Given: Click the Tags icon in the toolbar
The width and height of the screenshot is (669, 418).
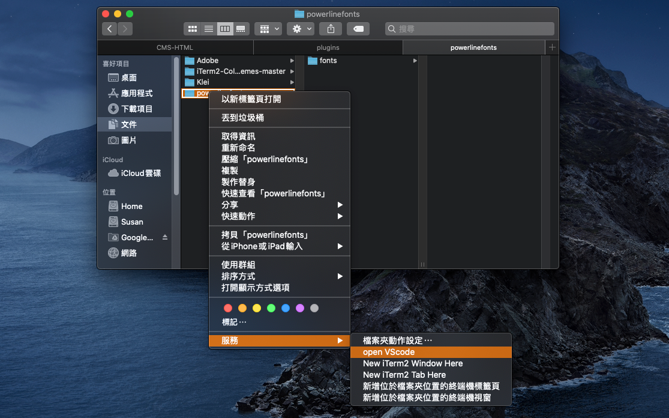Looking at the screenshot, I should 358,28.
